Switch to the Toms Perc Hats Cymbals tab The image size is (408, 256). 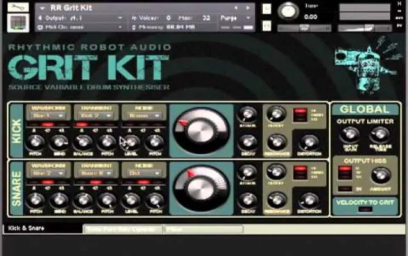(x=123, y=229)
